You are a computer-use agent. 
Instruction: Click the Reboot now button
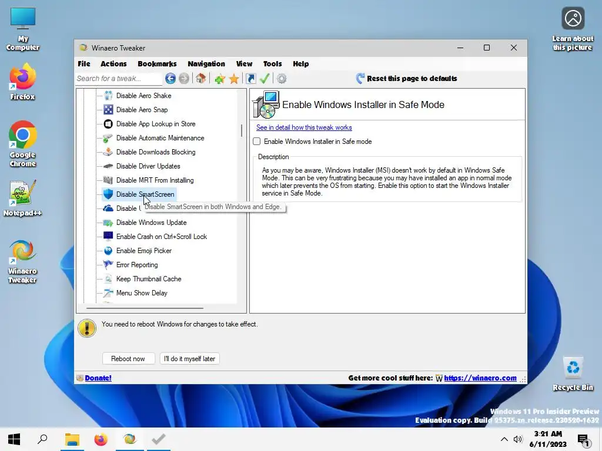point(128,359)
